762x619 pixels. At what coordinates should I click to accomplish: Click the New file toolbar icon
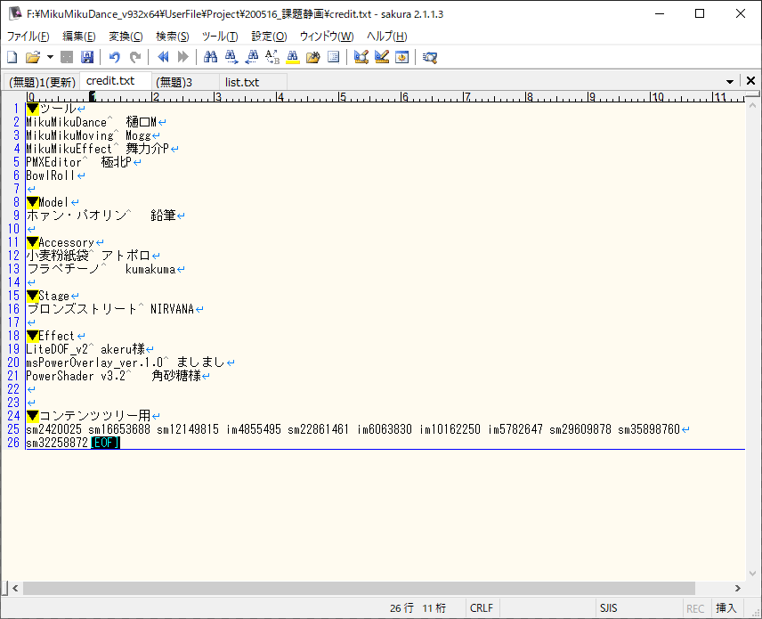[12, 57]
